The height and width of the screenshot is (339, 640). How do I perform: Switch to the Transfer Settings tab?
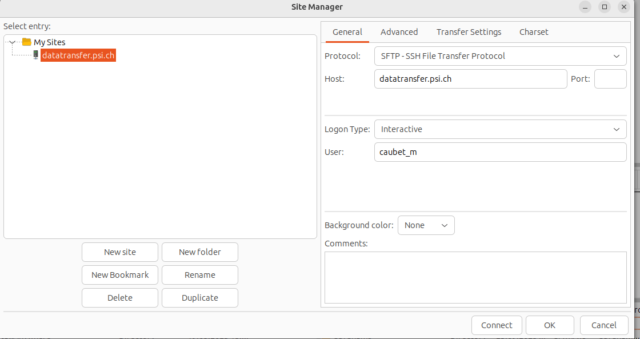coord(469,32)
